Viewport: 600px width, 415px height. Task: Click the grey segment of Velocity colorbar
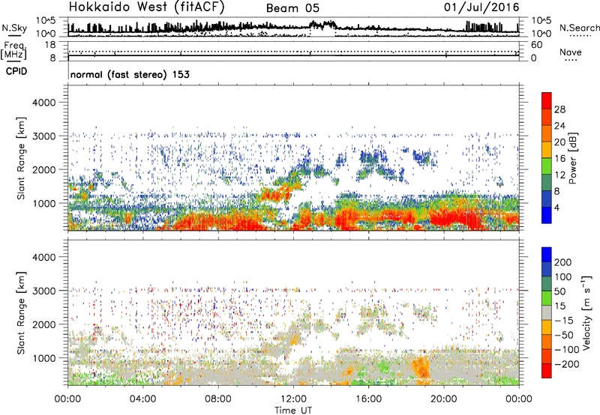(547, 313)
